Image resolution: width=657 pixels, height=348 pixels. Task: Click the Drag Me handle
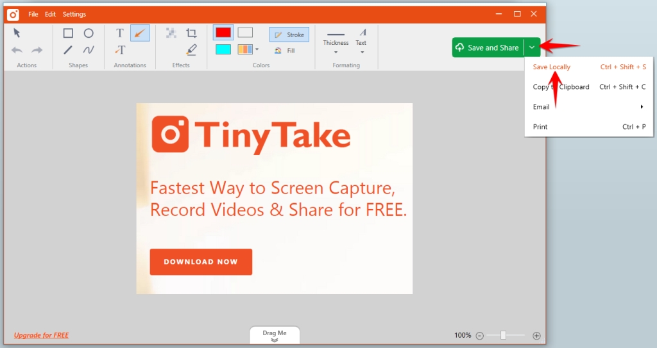click(x=275, y=335)
